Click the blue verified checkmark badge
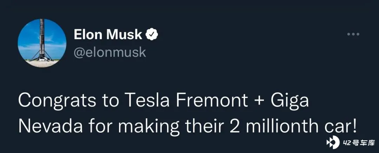Screen dimensions: 379x153 click(x=152, y=35)
